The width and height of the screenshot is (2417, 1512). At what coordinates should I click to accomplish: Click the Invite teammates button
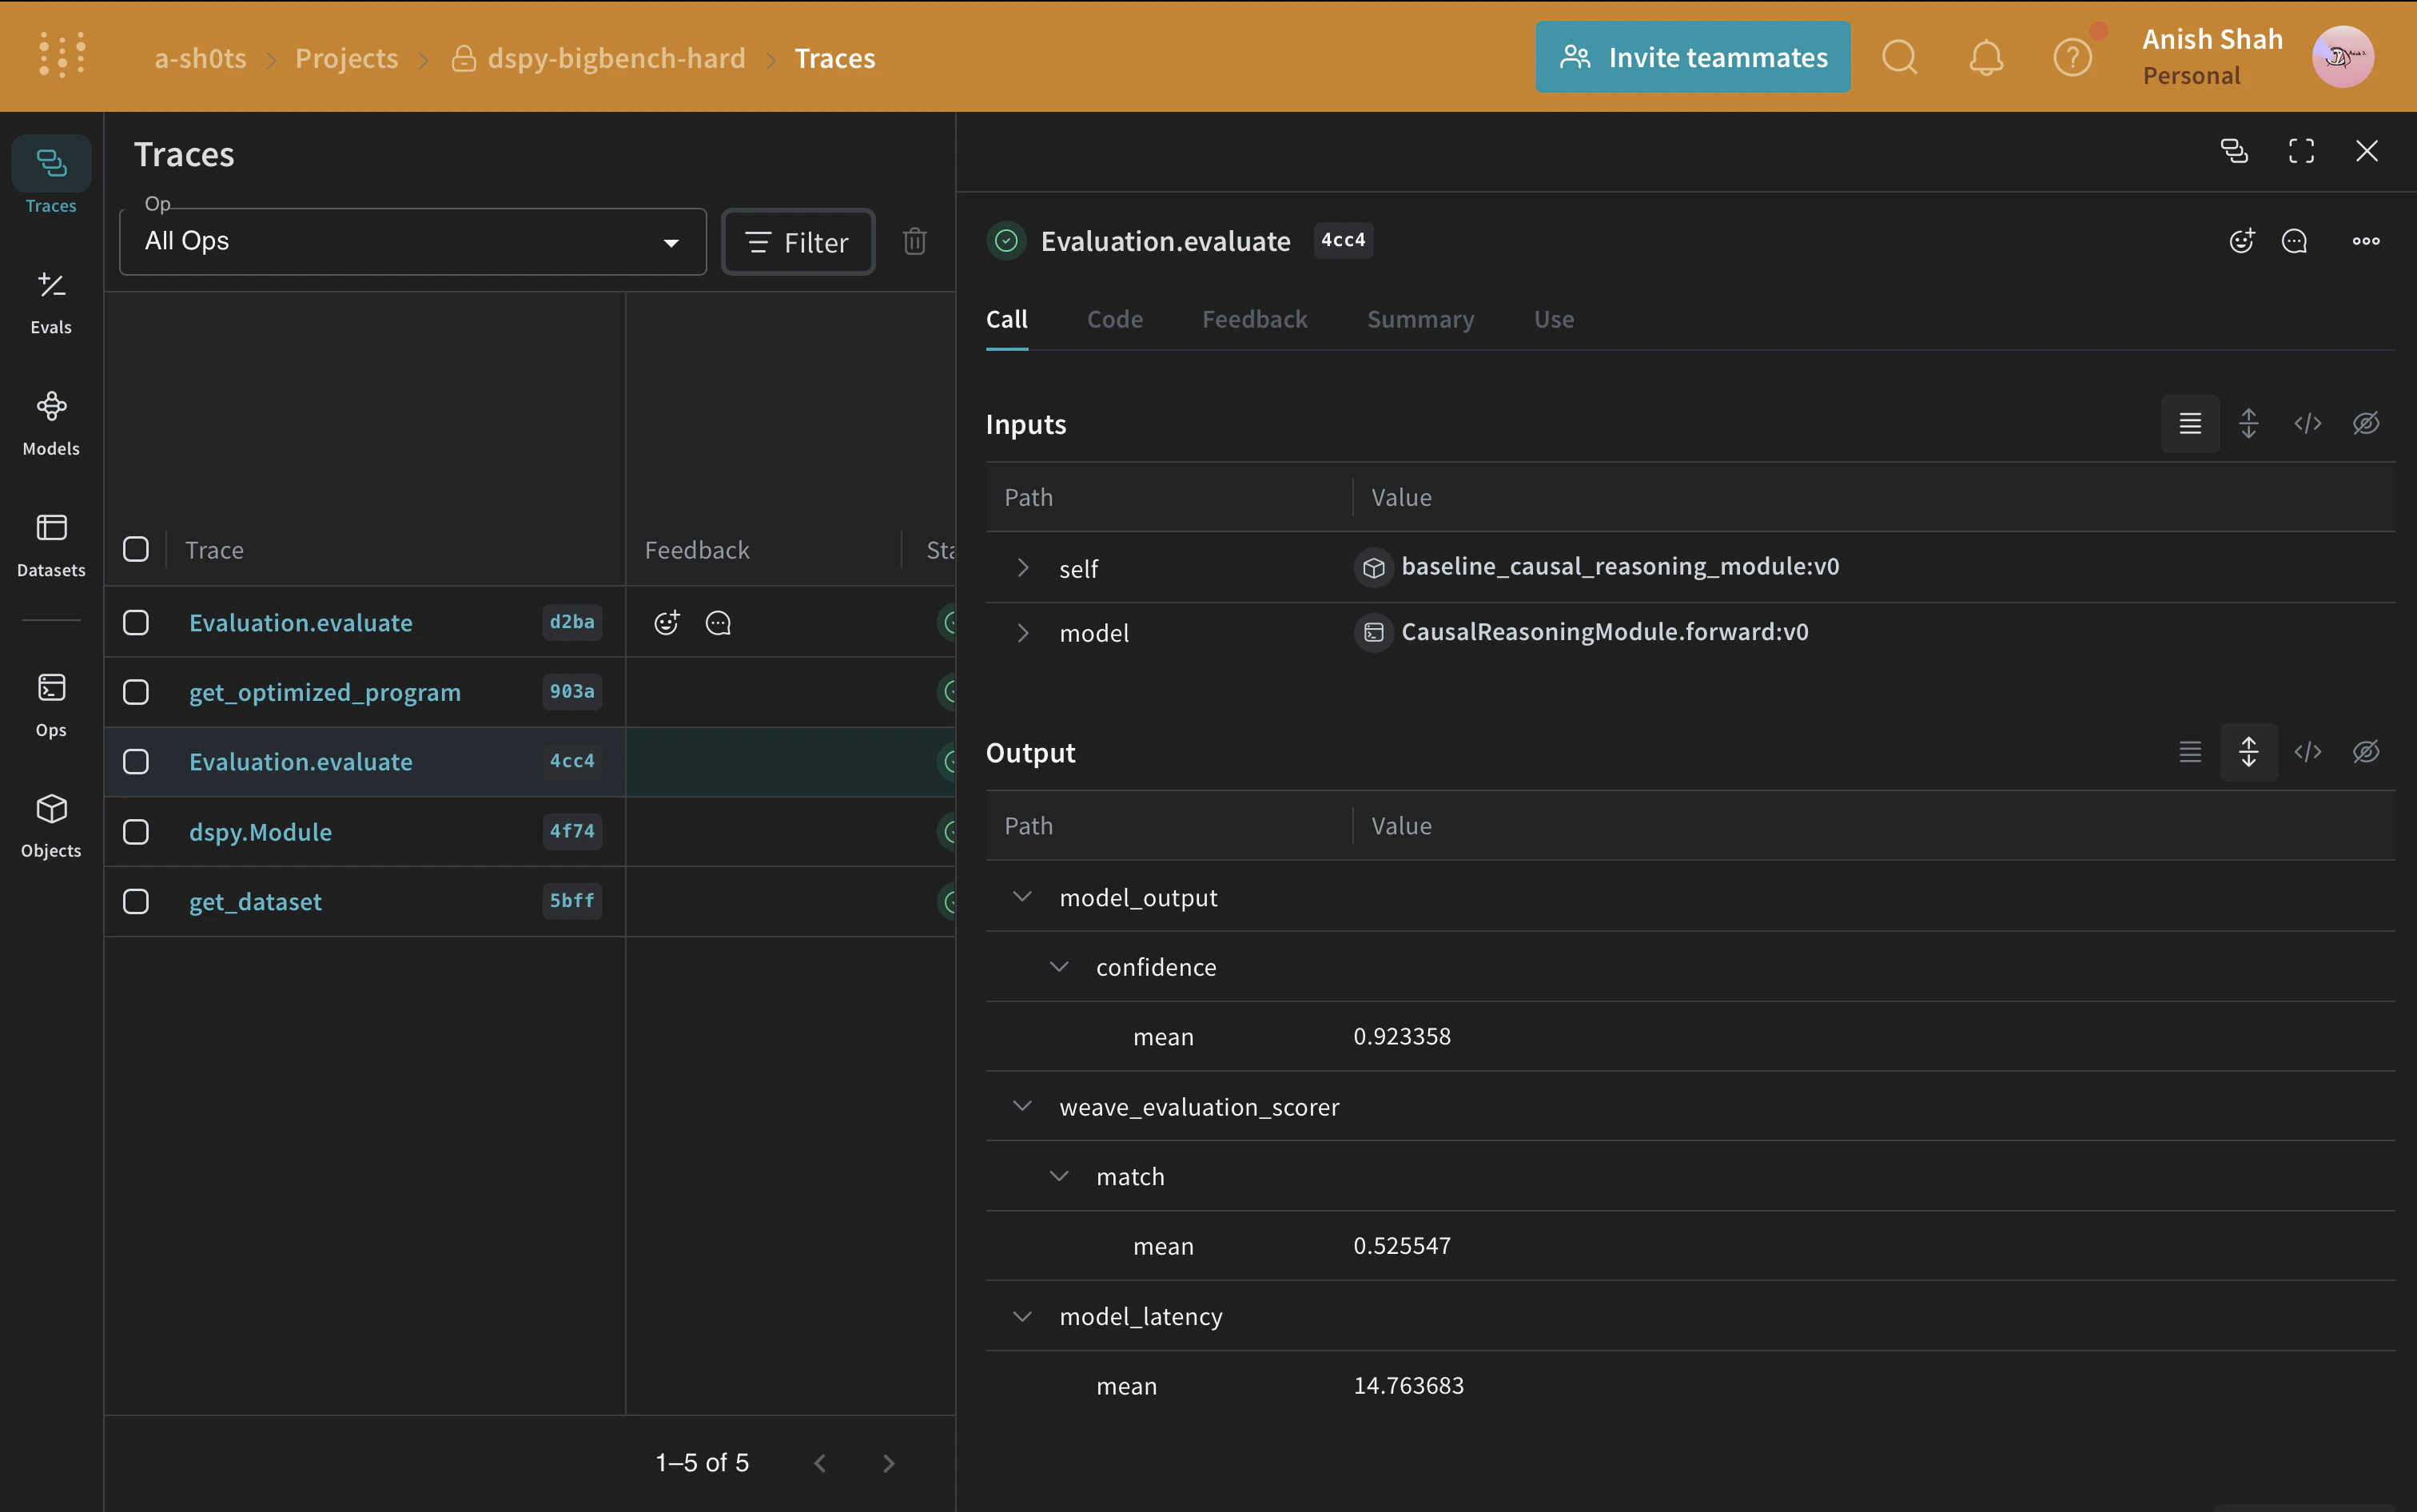[x=1692, y=57]
